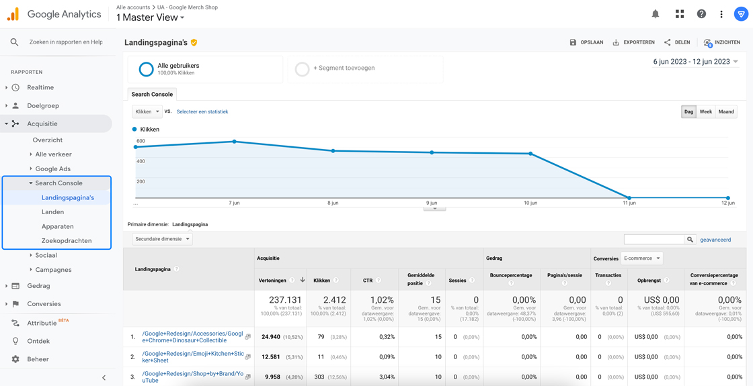753x386 pixels.
Task: Open Landingspagina's report in sidebar
Action: click(68, 197)
